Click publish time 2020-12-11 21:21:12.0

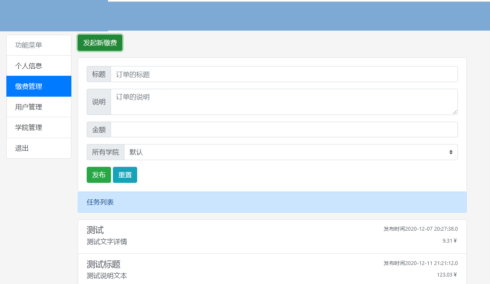[420, 263]
